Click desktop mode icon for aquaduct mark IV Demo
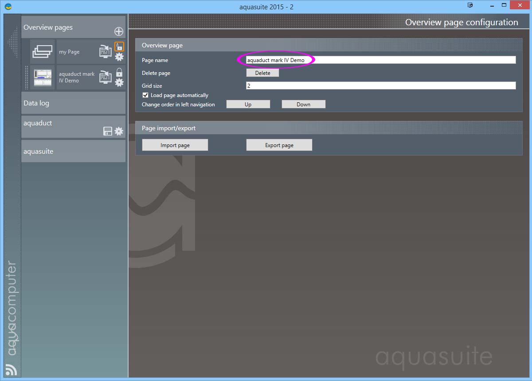 click(x=105, y=77)
